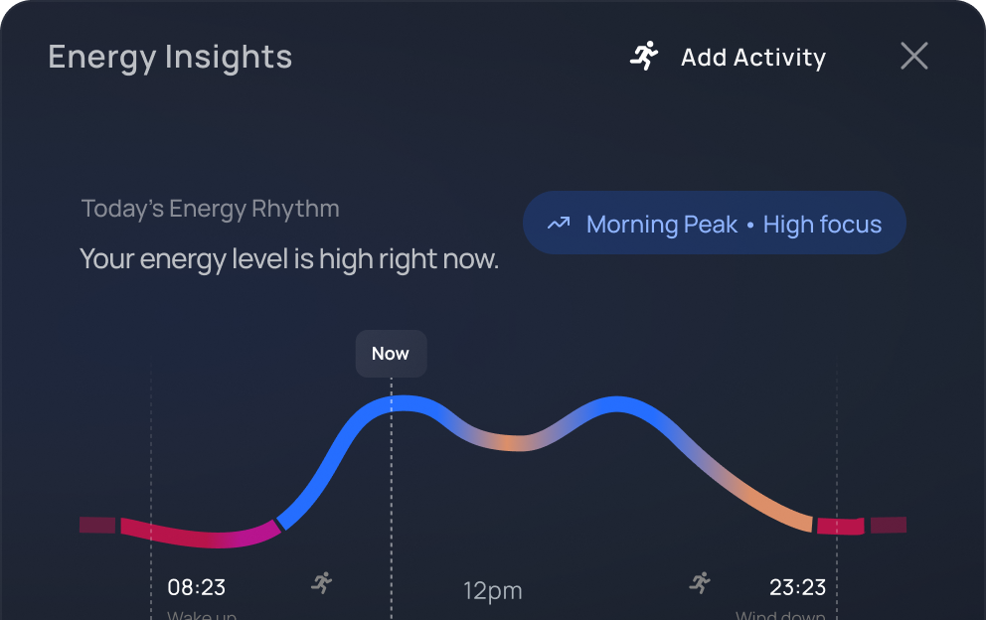Click the trending-up arrow icon in the pill
Screen dimensions: 986x620
559,224
